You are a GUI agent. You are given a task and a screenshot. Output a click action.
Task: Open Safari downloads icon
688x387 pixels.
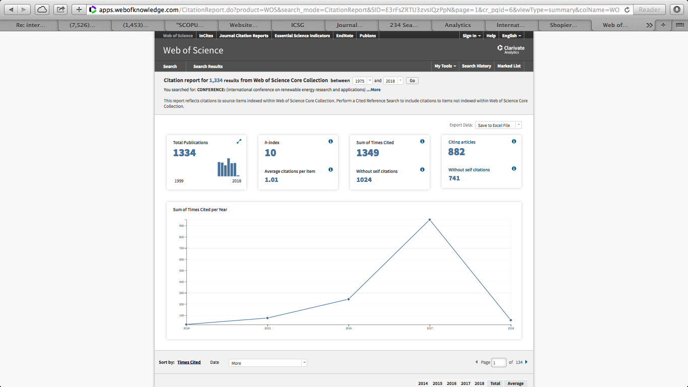pos(677,9)
